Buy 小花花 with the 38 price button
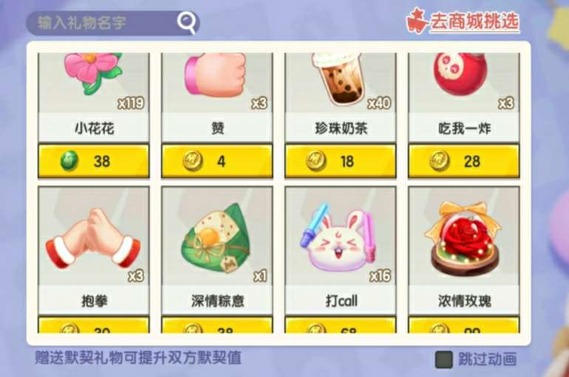The height and width of the screenshot is (377, 569). coord(94,161)
